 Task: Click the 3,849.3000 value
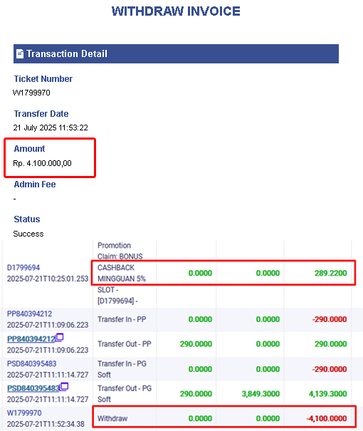[x=261, y=394]
